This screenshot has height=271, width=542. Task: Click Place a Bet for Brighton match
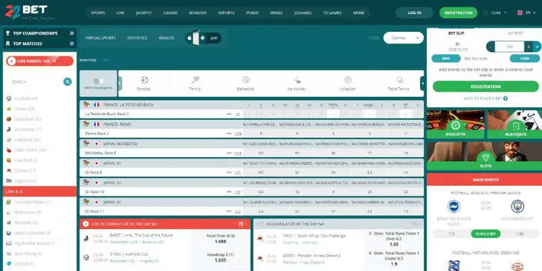pos(486,234)
